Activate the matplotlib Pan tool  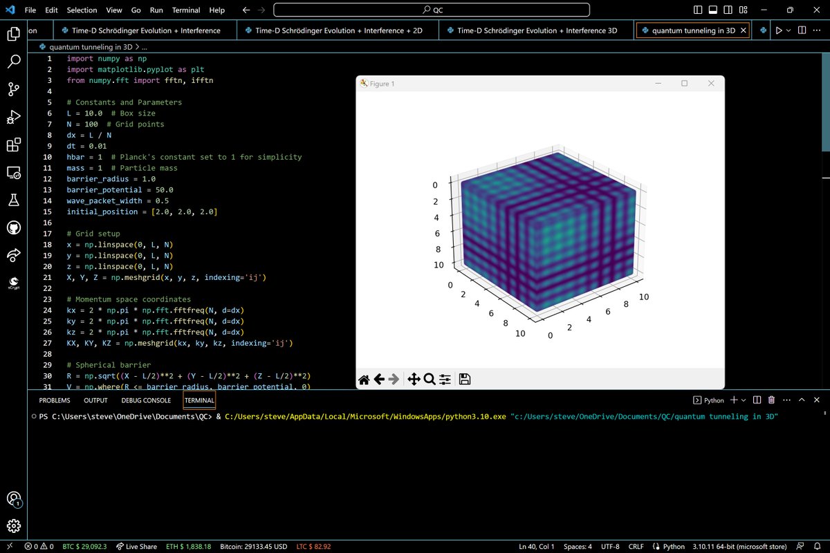[x=414, y=379]
